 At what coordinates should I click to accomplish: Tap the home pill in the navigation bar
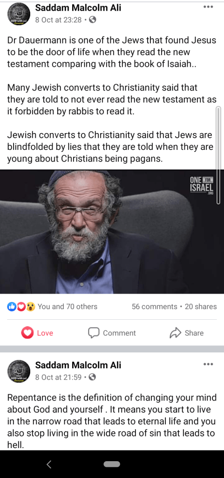112,464
